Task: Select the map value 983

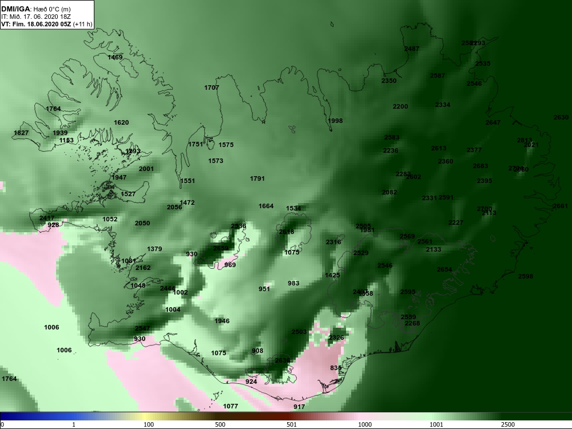Action: pos(293,284)
